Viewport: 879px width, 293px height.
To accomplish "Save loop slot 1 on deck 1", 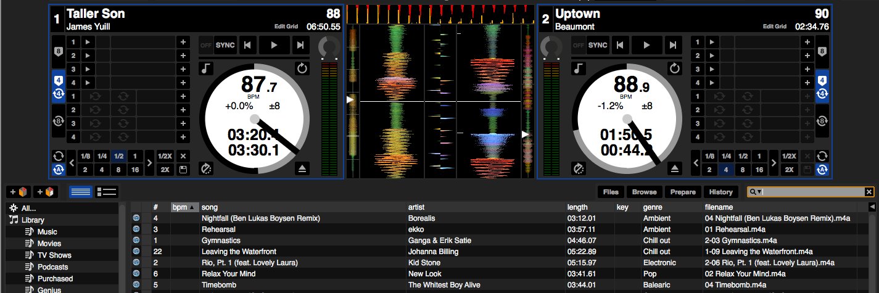I will 183,96.
